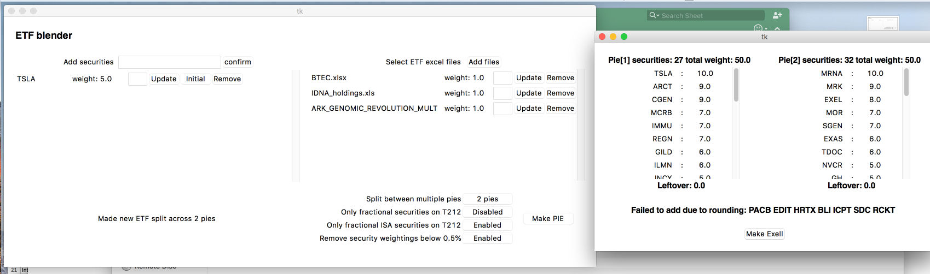Image resolution: width=930 pixels, height=274 pixels.
Task: Click the Failed to add due to rounding message
Action: (763, 210)
